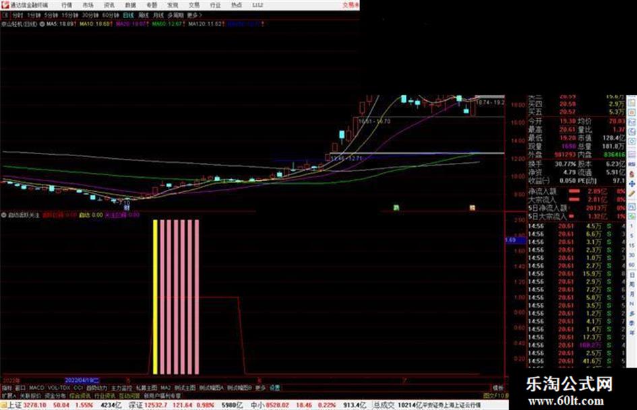
Task: Open the 热点 menu
Action: coord(237,5)
